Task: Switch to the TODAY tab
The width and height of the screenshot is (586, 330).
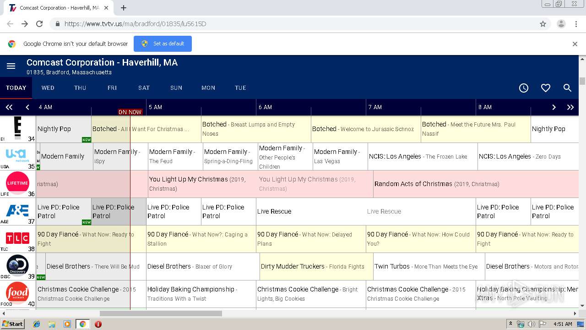Action: 16,88
